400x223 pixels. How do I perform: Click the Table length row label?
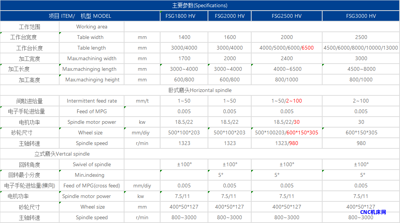point(91,48)
